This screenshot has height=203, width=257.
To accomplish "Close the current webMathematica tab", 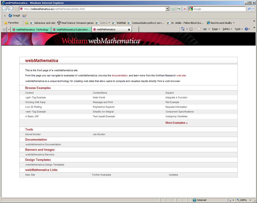I will (x=129, y=30).
